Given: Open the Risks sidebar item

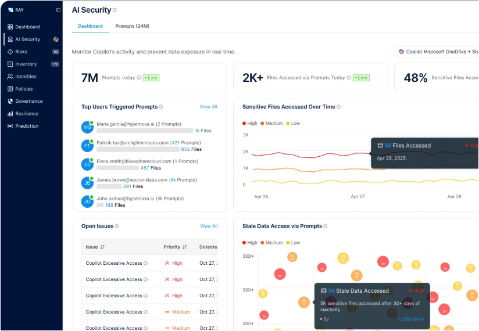Looking at the screenshot, I should 17,52.
